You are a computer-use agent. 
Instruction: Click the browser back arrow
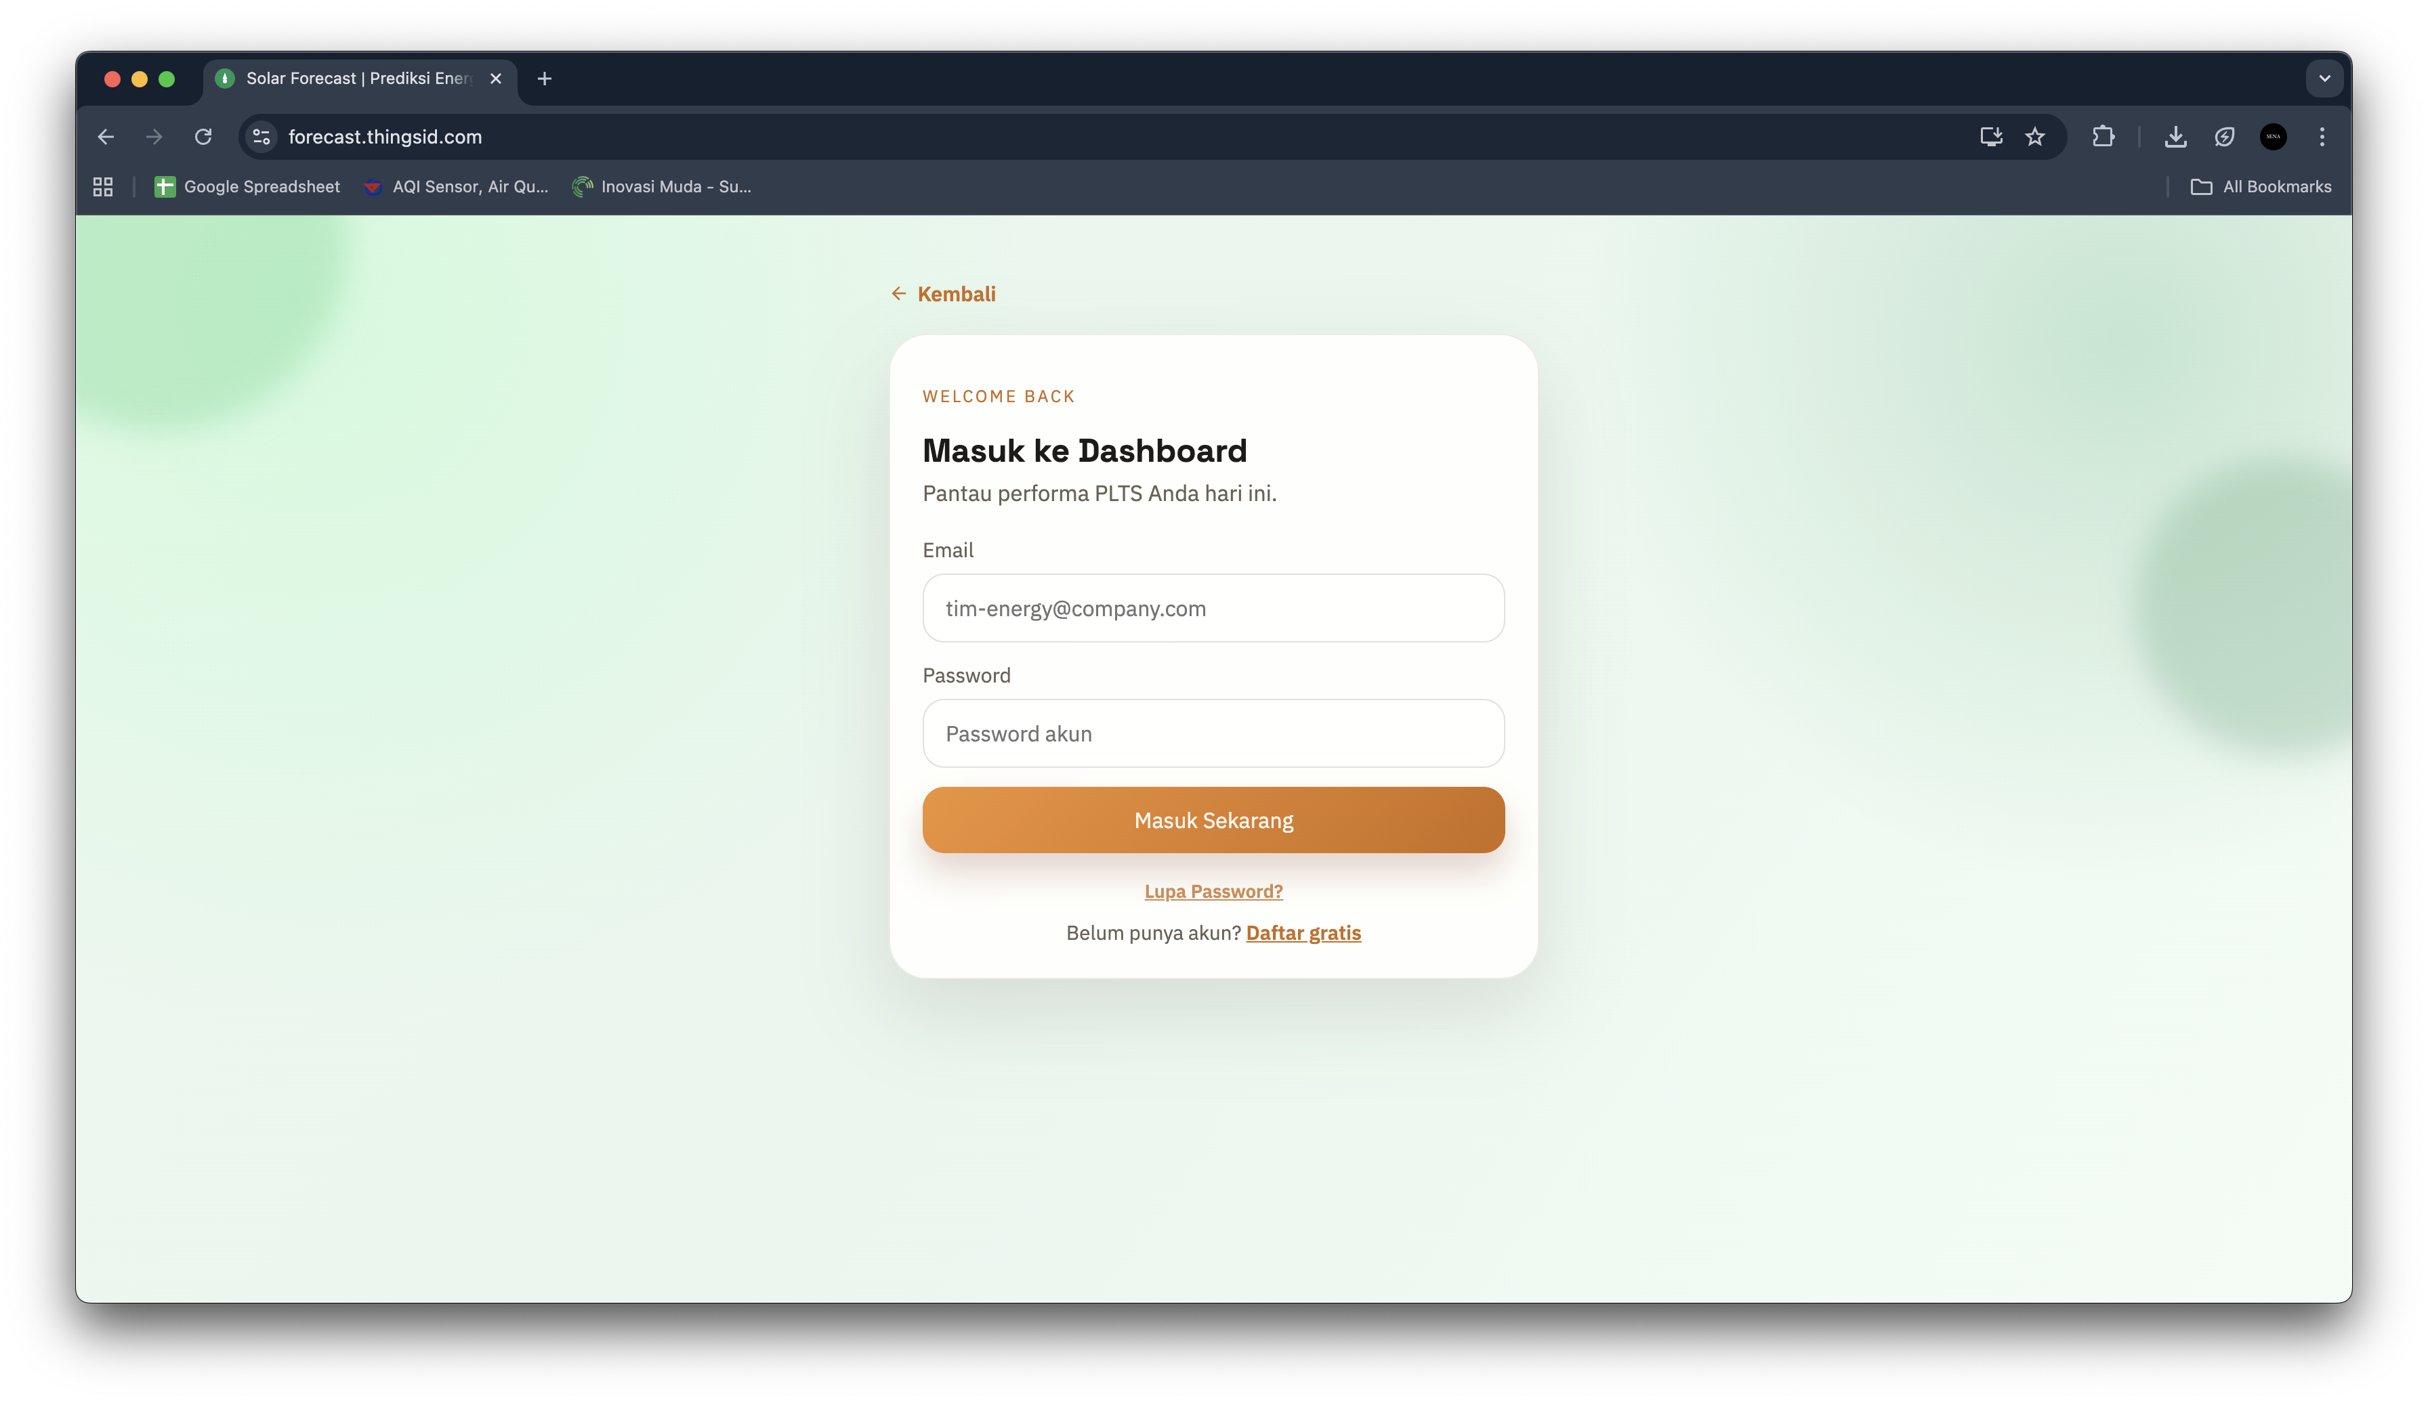coord(106,137)
